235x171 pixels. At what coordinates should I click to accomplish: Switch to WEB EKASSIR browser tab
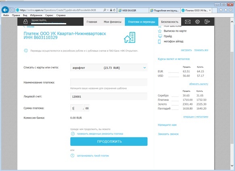[133, 11]
